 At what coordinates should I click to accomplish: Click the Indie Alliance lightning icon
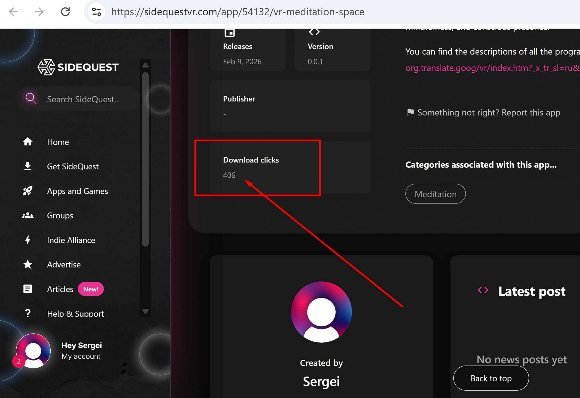click(x=28, y=240)
